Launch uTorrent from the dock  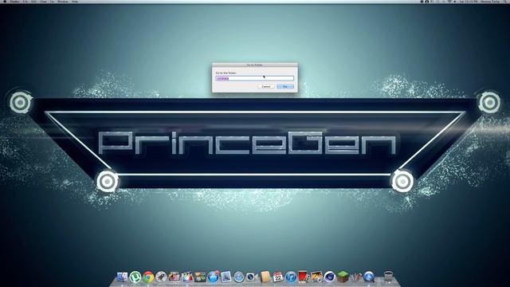point(135,277)
